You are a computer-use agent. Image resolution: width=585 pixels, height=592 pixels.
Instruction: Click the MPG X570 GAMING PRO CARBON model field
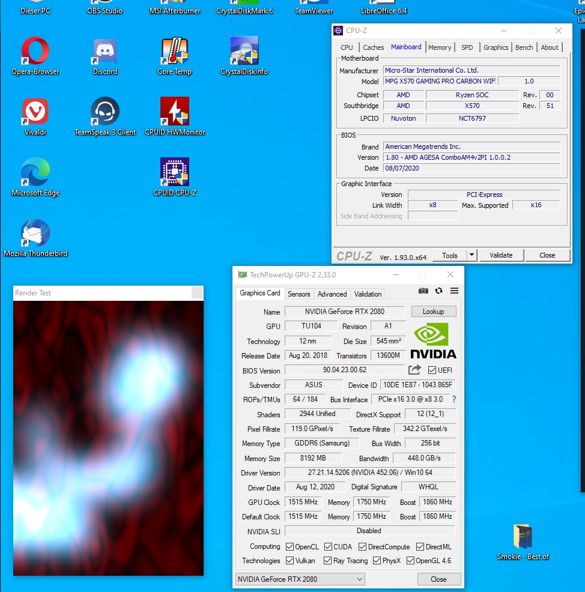[x=440, y=81]
